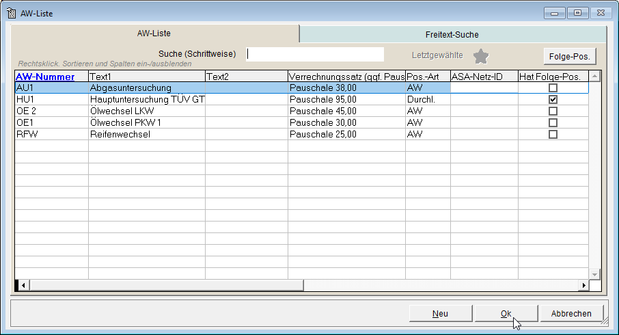Image resolution: width=619 pixels, height=335 pixels.
Task: Click the Hauptuntersuchung TÜV GT cell
Action: click(147, 100)
